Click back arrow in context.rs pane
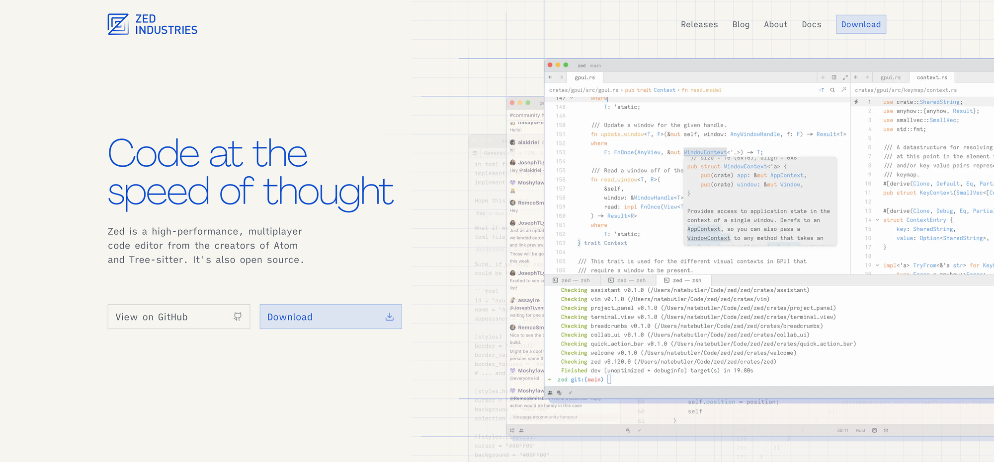994x462 pixels. coord(856,77)
